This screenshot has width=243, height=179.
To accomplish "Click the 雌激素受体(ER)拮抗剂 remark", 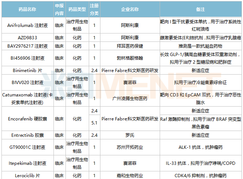I will tap(200, 37).
